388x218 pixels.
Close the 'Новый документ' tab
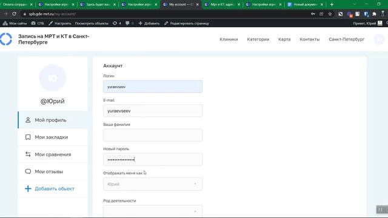322,4
